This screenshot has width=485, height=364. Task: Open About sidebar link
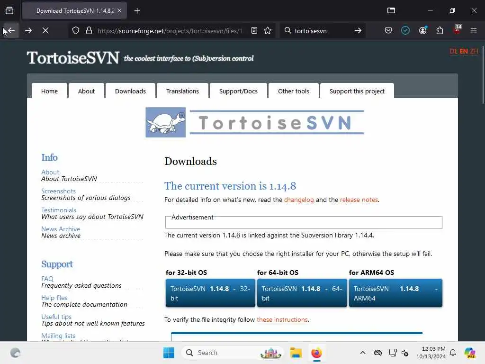pyautogui.click(x=50, y=172)
